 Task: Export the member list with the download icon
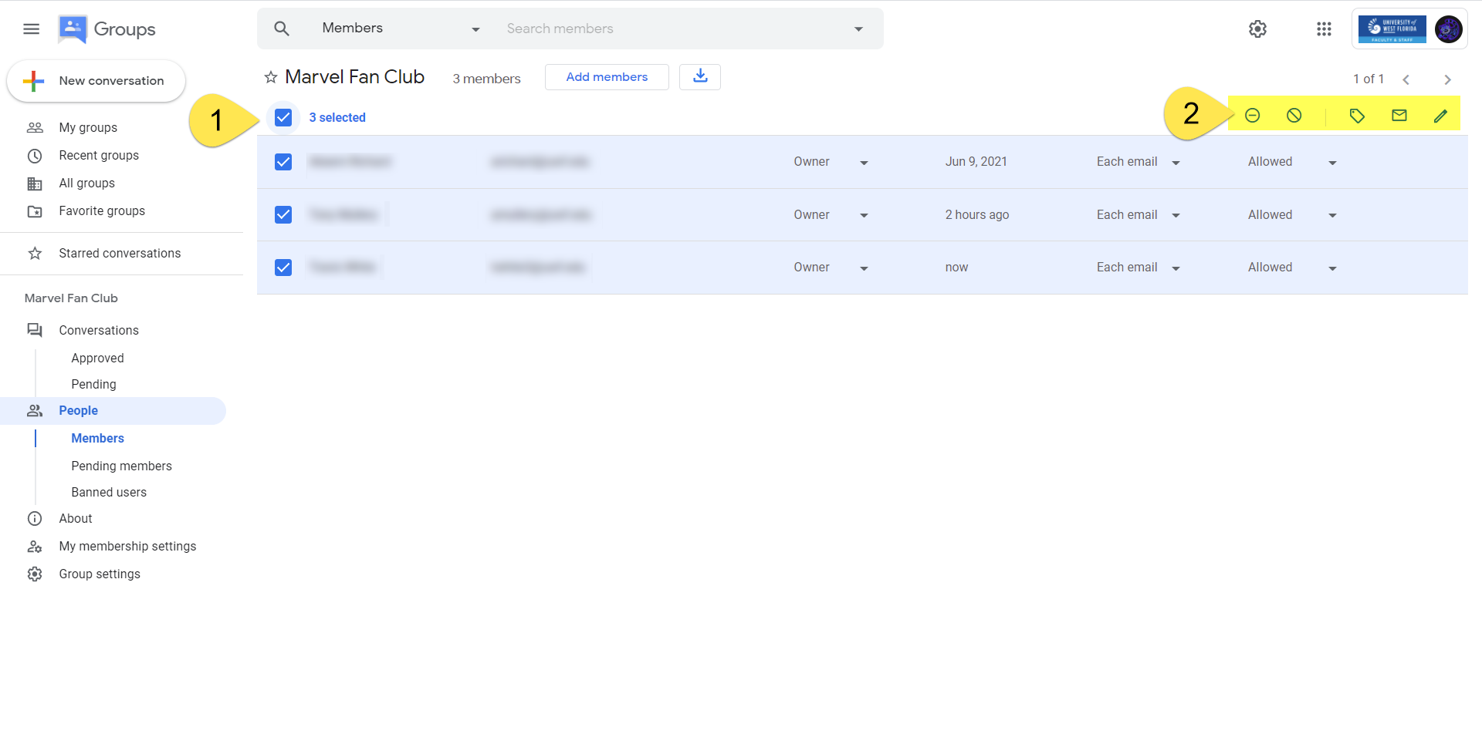700,76
